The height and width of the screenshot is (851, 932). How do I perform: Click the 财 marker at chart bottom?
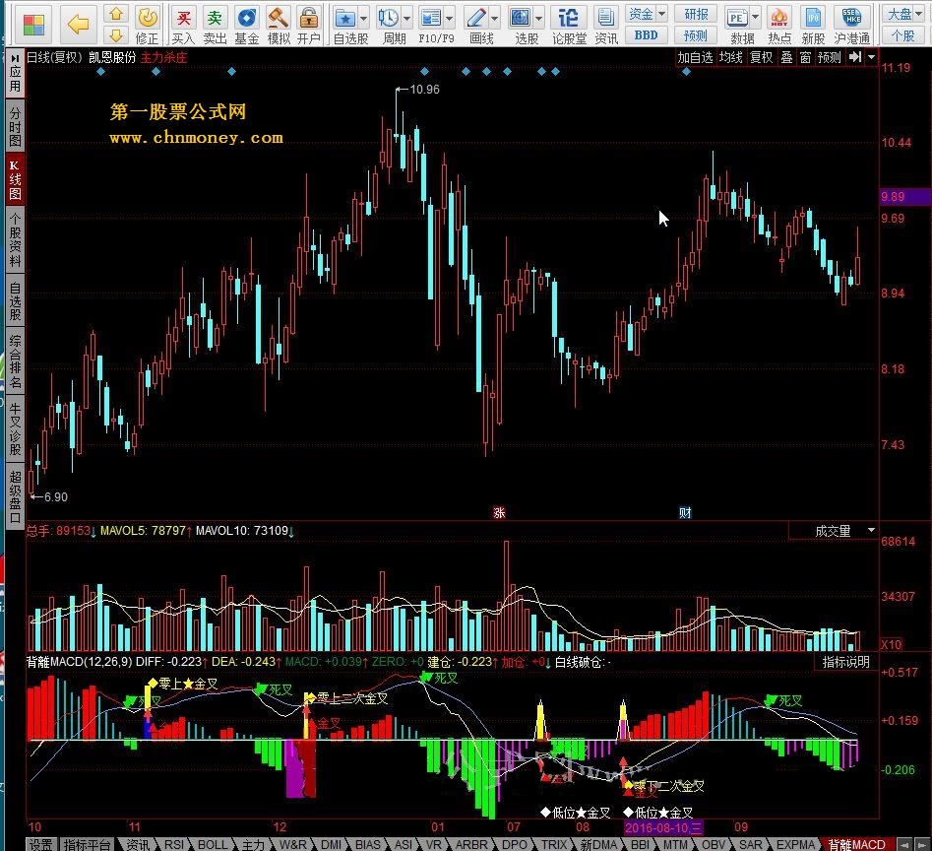point(685,512)
